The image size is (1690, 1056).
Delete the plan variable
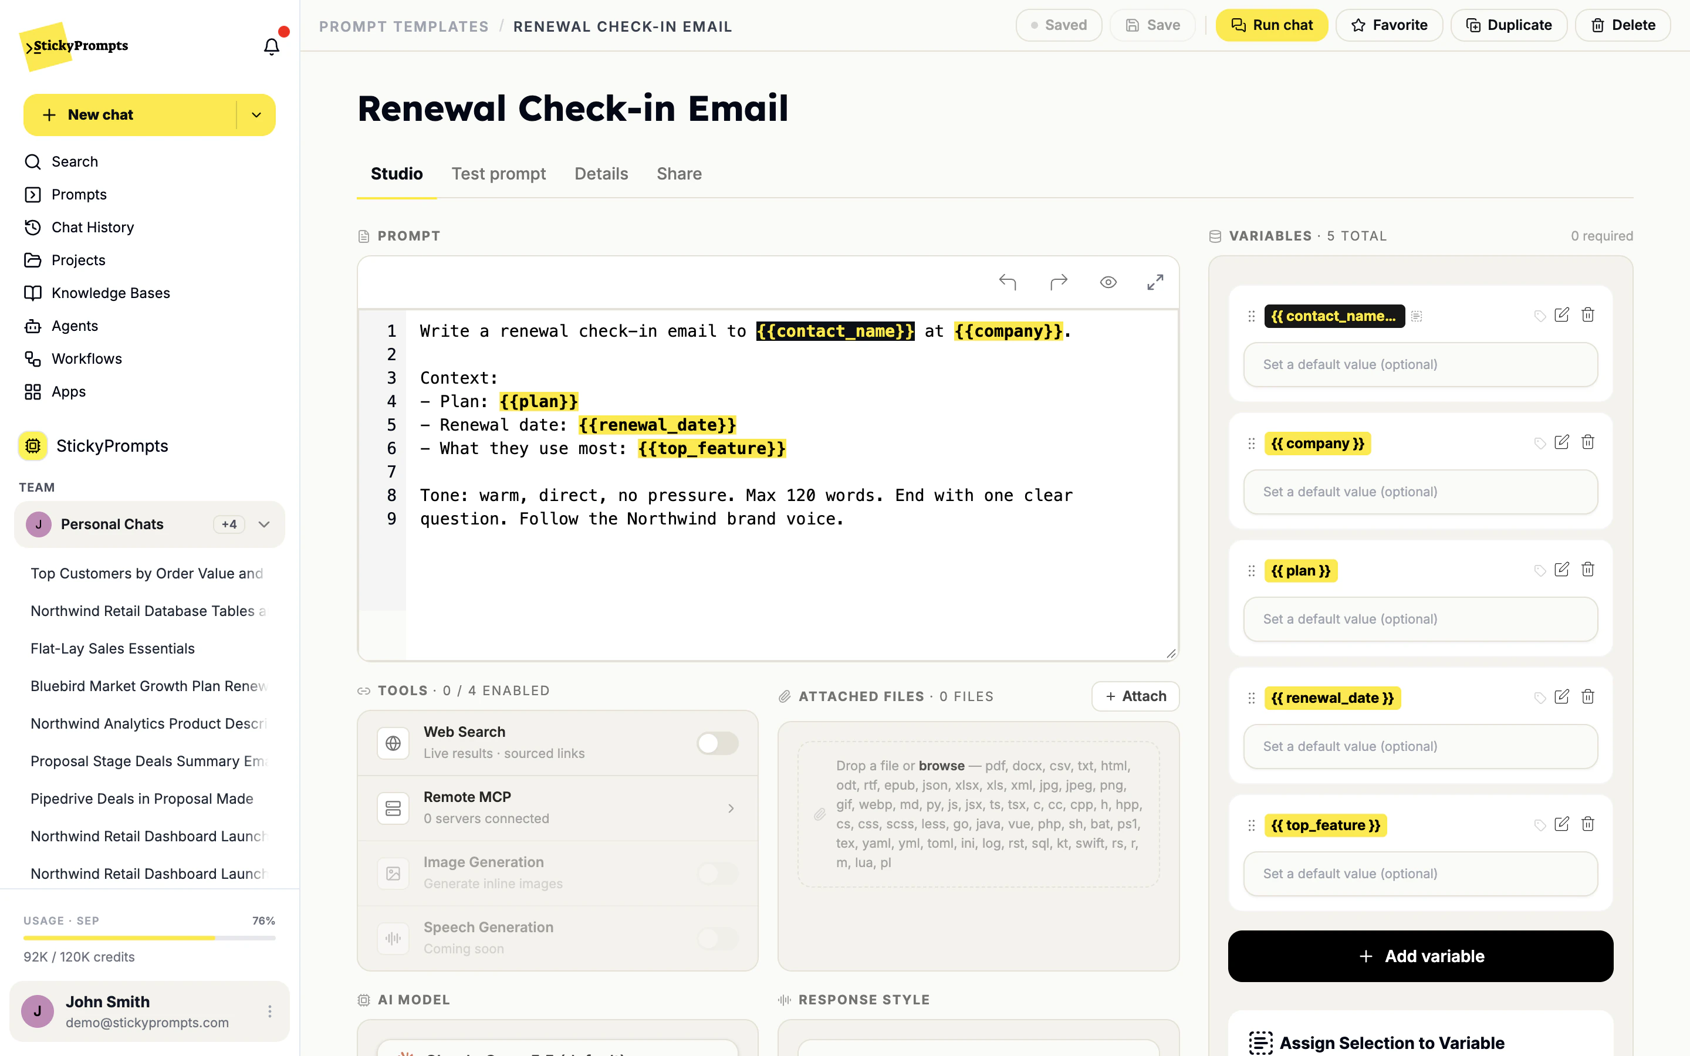pyautogui.click(x=1587, y=569)
